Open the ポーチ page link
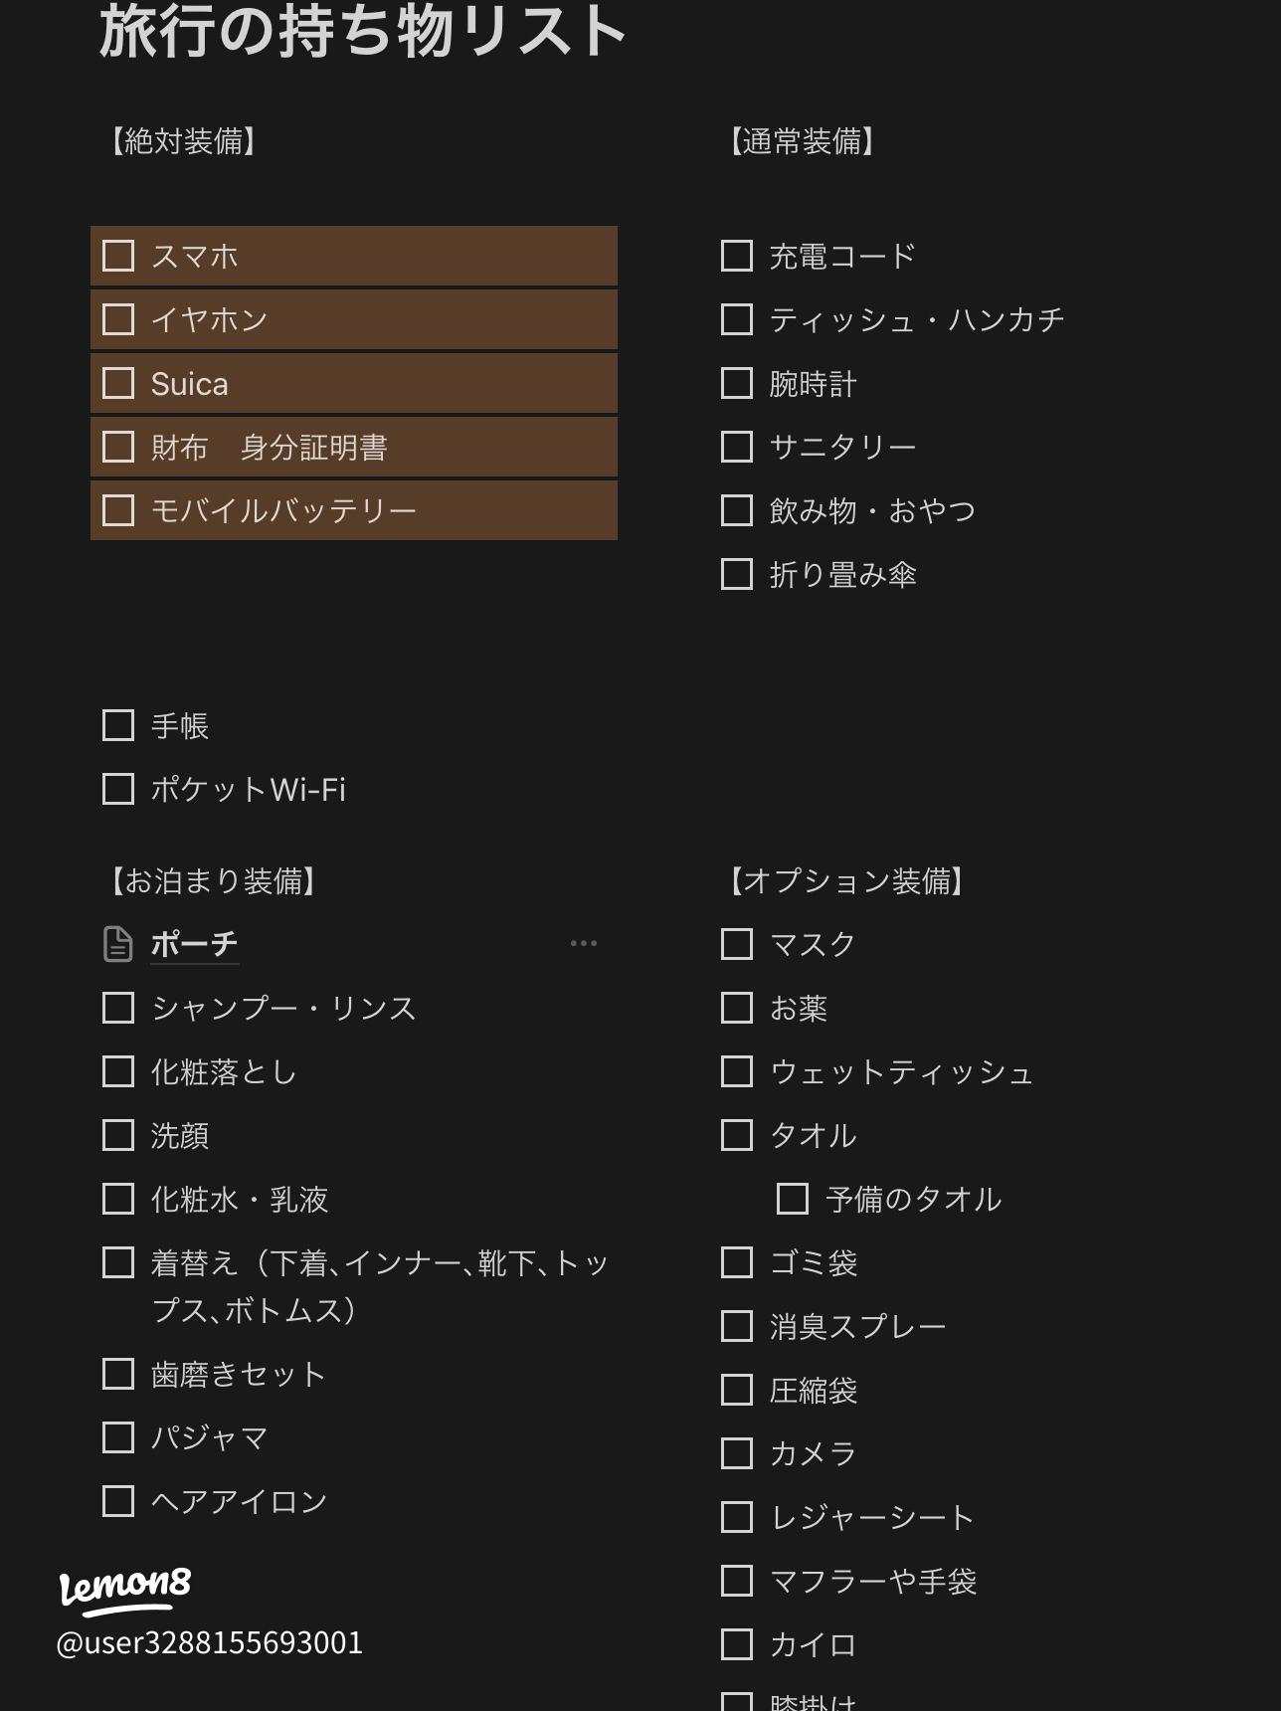This screenshot has height=1711, width=1281. click(195, 943)
